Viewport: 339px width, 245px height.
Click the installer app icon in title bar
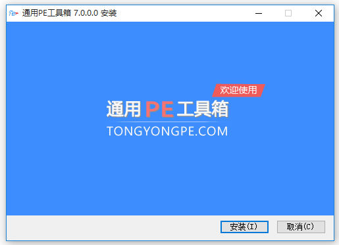(x=14, y=13)
